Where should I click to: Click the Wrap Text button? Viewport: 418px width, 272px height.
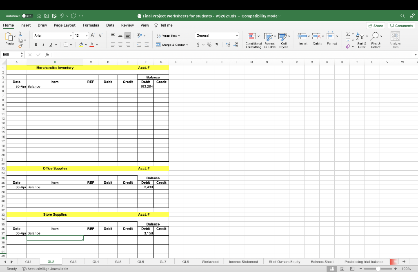(x=168, y=36)
